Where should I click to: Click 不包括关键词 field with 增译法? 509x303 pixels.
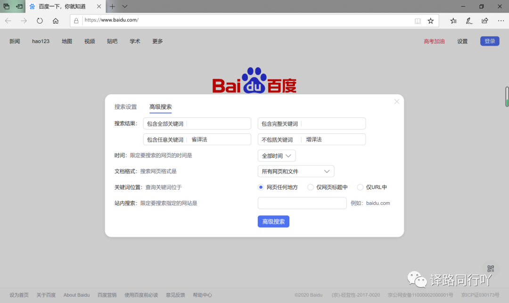312,139
